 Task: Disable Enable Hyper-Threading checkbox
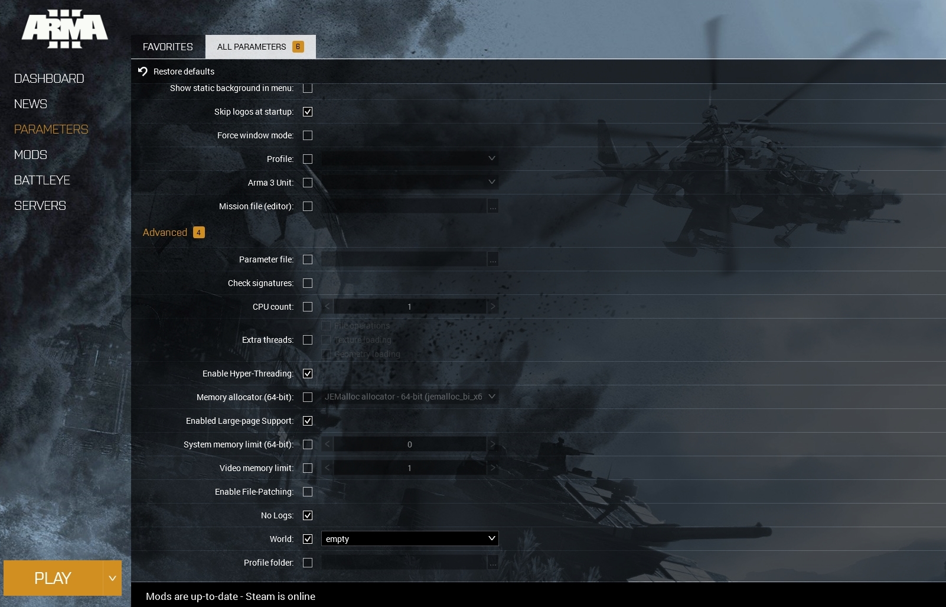point(308,374)
